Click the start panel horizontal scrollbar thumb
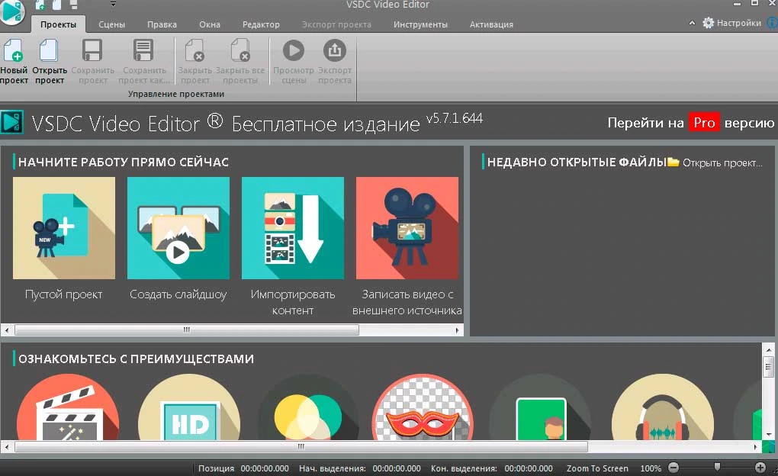The image size is (778, 476). pyautogui.click(x=187, y=330)
